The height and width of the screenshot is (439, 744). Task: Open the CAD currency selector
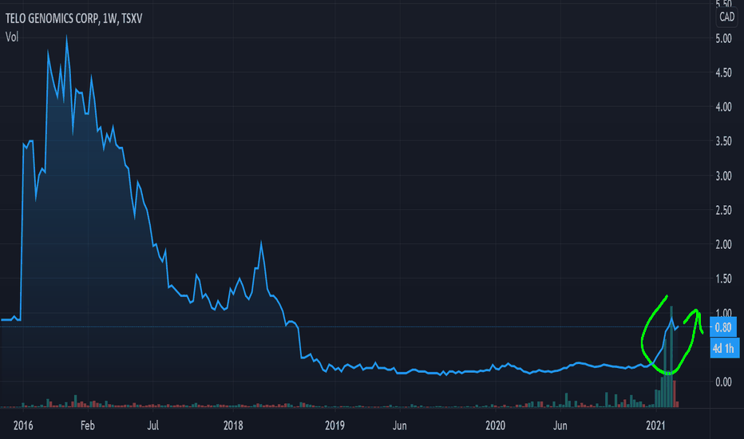pyautogui.click(x=726, y=17)
